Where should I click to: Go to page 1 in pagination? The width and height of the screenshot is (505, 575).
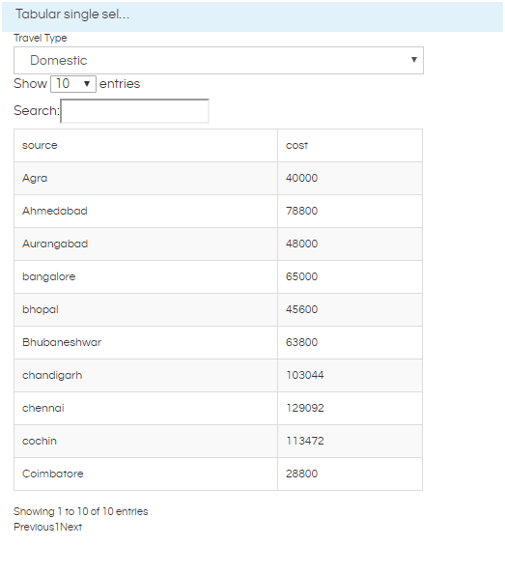(x=57, y=527)
